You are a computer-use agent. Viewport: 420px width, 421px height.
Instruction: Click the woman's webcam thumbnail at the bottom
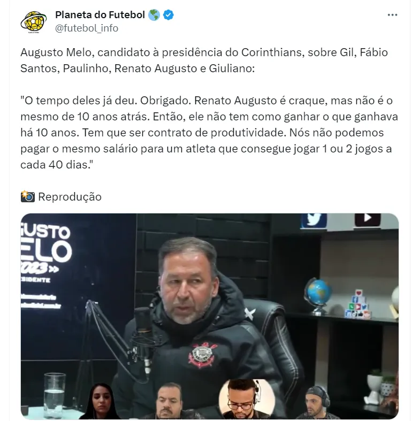point(101,401)
